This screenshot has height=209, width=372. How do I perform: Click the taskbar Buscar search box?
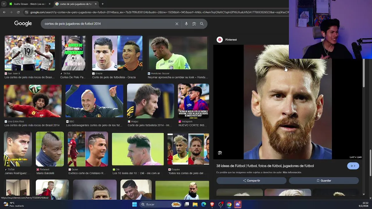(160, 204)
